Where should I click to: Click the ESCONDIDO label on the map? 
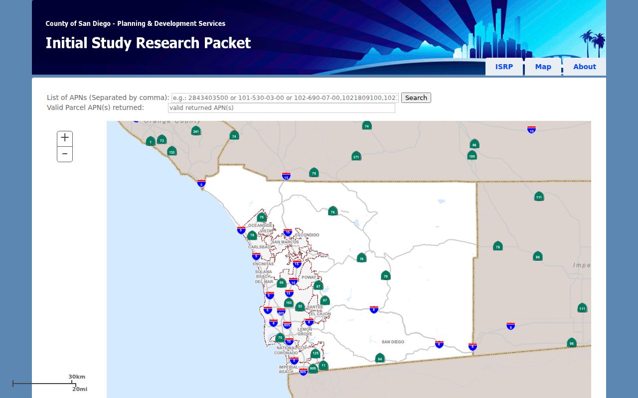[307, 235]
